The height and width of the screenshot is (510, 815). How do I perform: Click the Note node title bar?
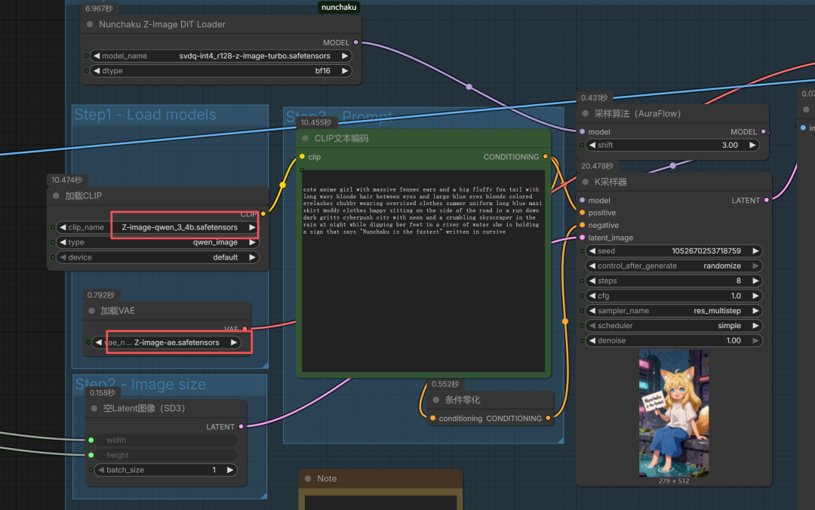coord(380,479)
